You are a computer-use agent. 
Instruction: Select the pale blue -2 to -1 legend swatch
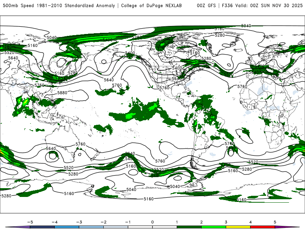(x=116, y=227)
